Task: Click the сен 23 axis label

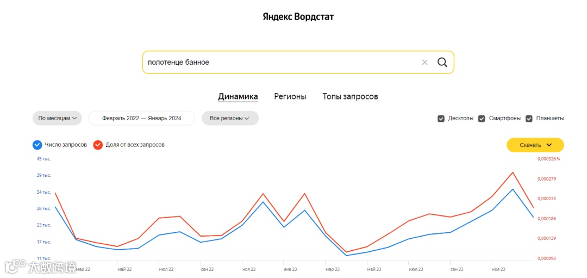Action: click(x=457, y=269)
